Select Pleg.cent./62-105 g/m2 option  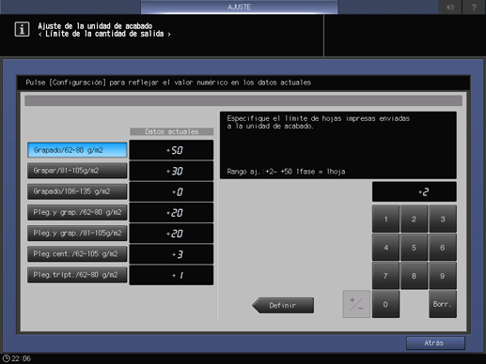tap(77, 254)
